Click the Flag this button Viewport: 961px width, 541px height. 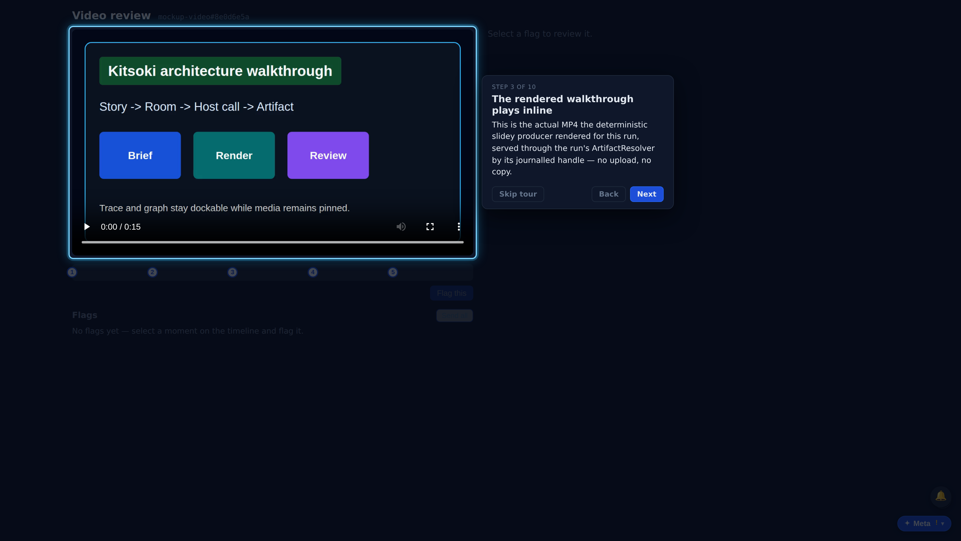coord(451,293)
